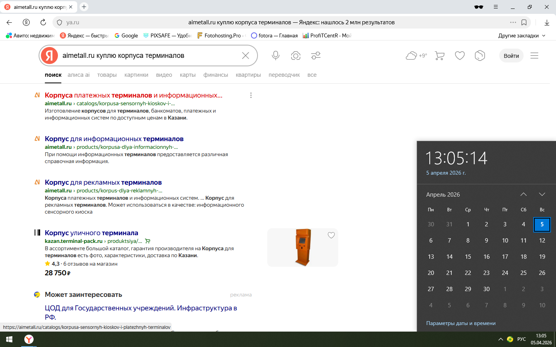Open Параметры даты и времени link
This screenshot has width=556, height=347.
pos(461,323)
